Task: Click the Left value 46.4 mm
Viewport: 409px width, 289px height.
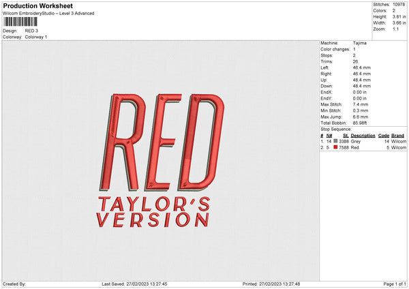Action: point(362,67)
